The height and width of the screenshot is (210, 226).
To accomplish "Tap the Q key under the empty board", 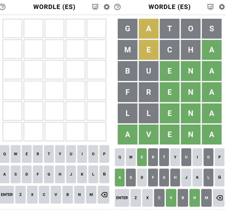I will (x=4, y=154).
